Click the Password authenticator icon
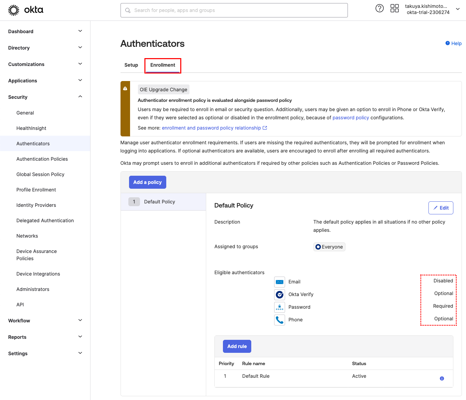The image size is (466, 400). (279, 307)
